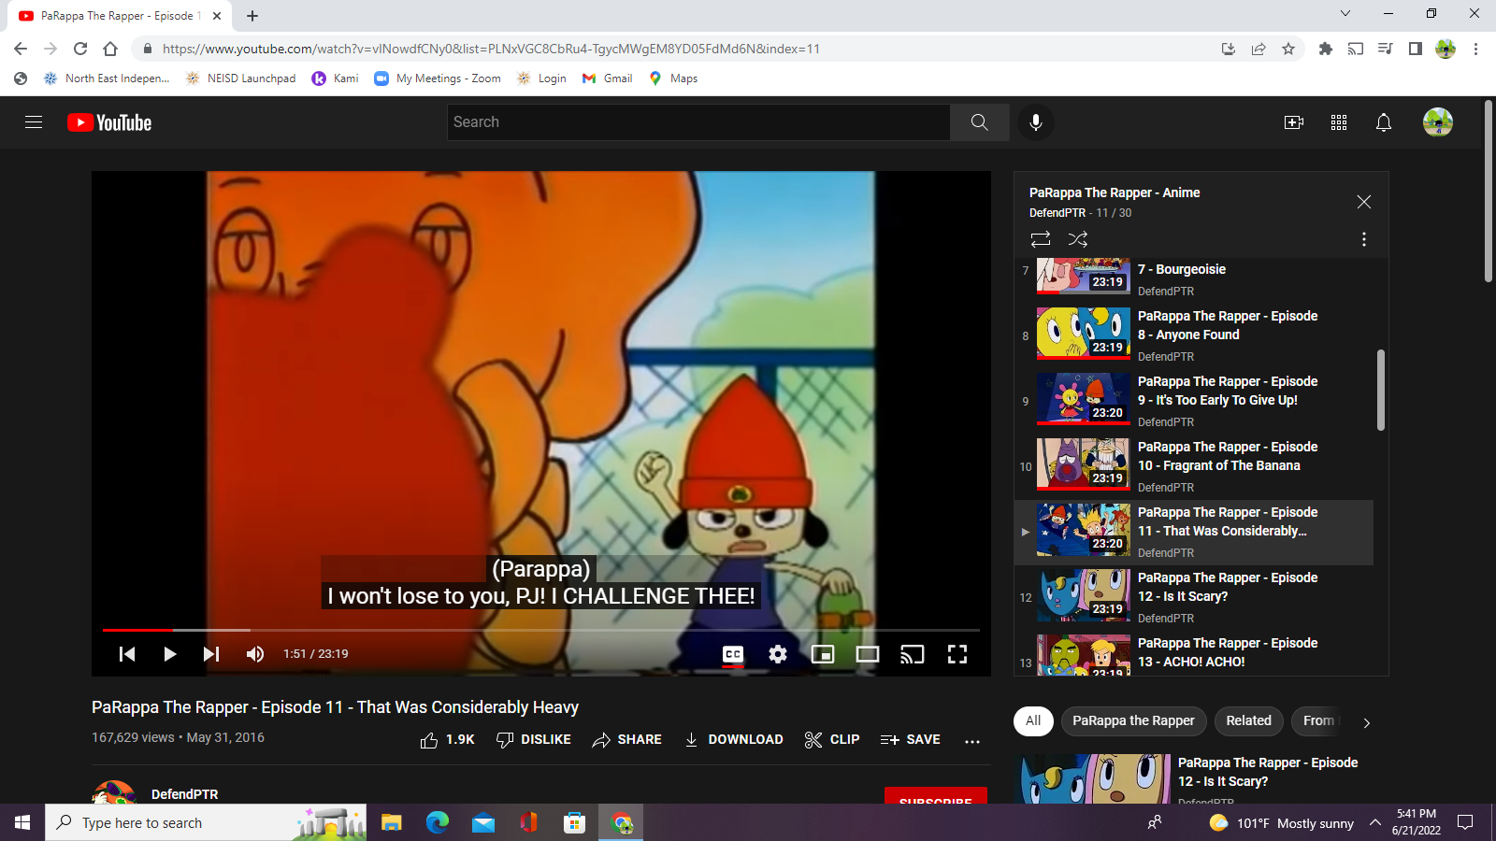
Task: Open video player settings gear
Action: point(778,654)
